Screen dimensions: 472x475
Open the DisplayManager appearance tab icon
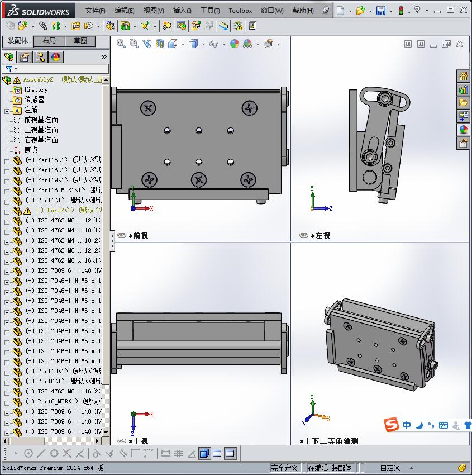(54, 57)
